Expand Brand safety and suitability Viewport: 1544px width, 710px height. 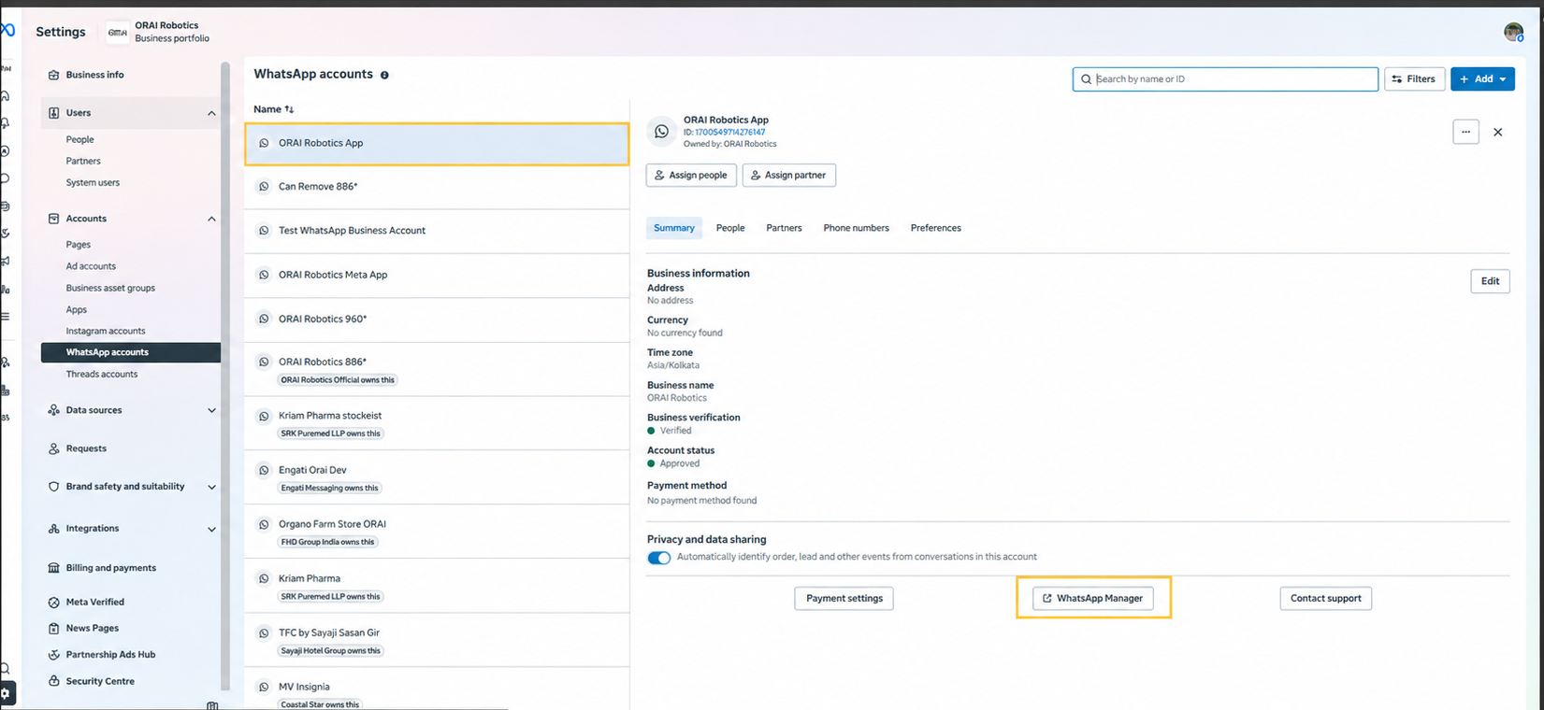point(211,487)
